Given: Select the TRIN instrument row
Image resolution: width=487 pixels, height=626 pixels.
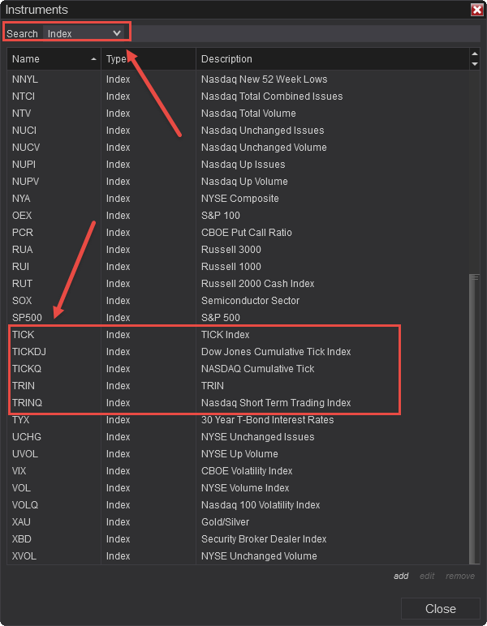Looking at the screenshot, I should coord(203,386).
